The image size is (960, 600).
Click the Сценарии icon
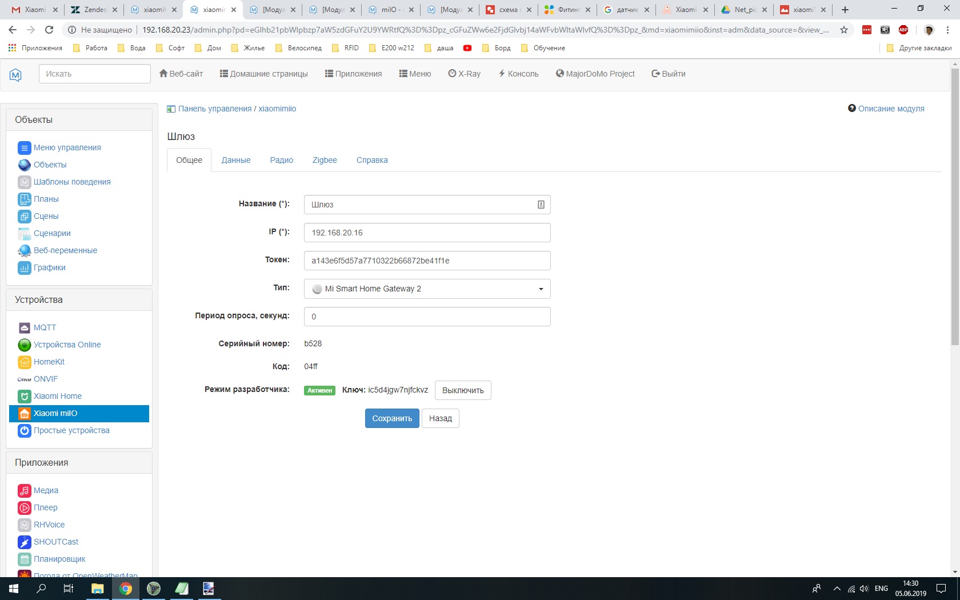coord(24,234)
